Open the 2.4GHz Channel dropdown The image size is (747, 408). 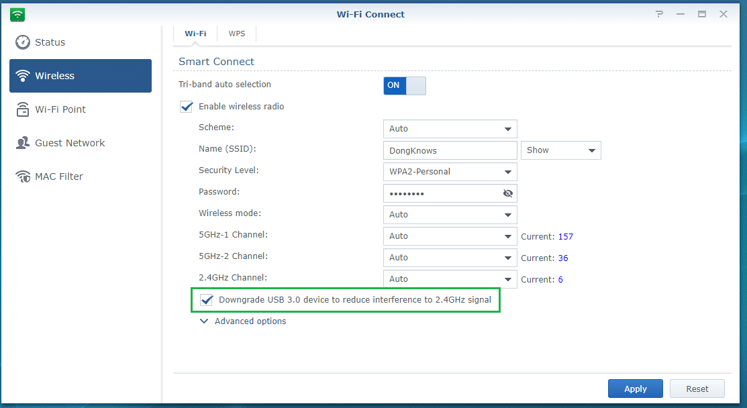[450, 279]
